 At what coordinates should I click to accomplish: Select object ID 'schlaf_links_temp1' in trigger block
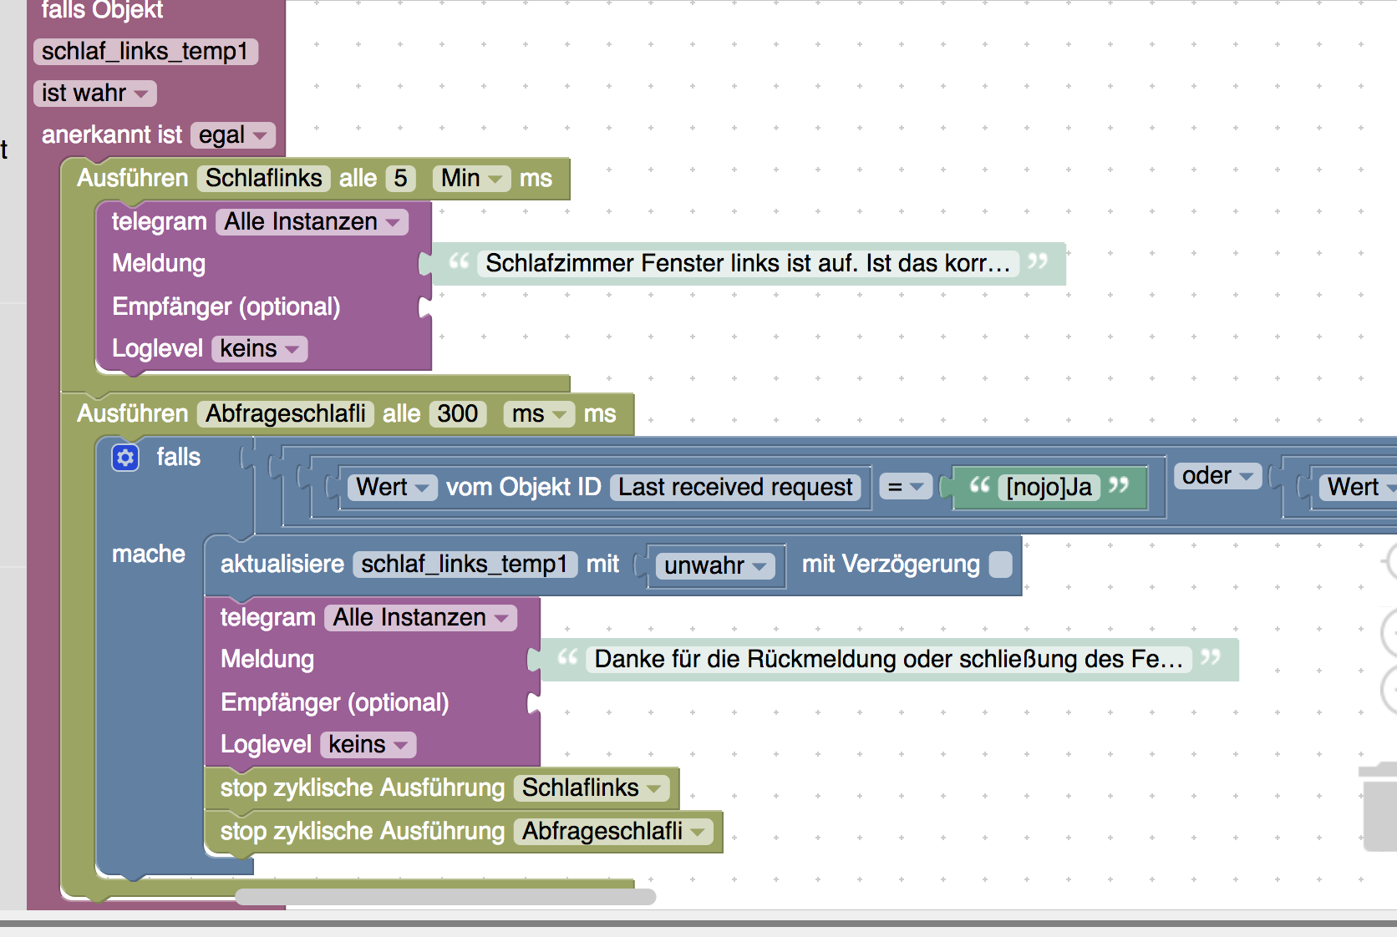145,52
